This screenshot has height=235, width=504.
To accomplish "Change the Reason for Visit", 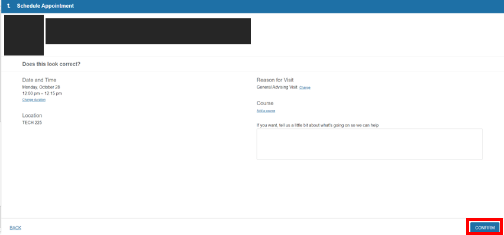I will pyautogui.click(x=305, y=87).
